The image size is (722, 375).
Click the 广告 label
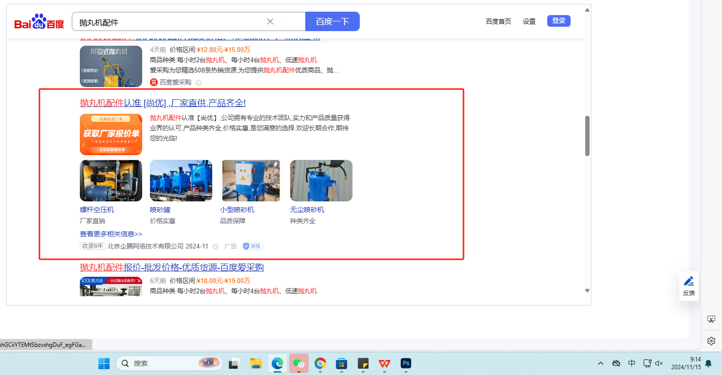pyautogui.click(x=231, y=246)
